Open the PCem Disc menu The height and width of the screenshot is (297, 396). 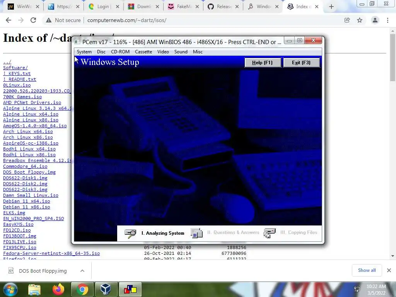[x=101, y=52]
